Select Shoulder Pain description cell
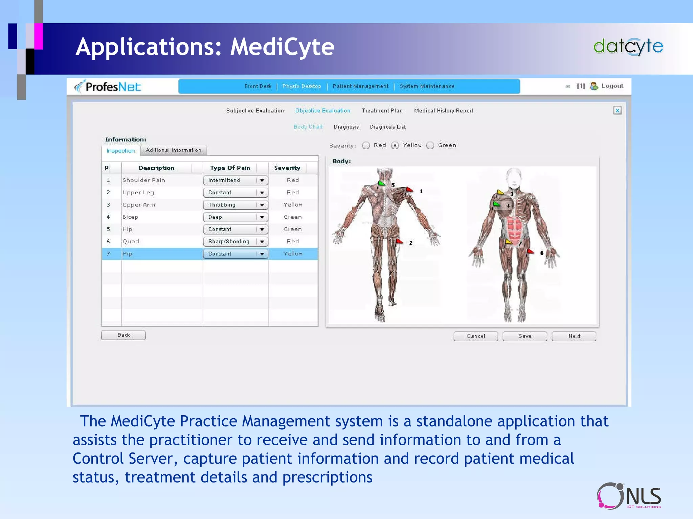This screenshot has width=693, height=519. [x=162, y=180]
